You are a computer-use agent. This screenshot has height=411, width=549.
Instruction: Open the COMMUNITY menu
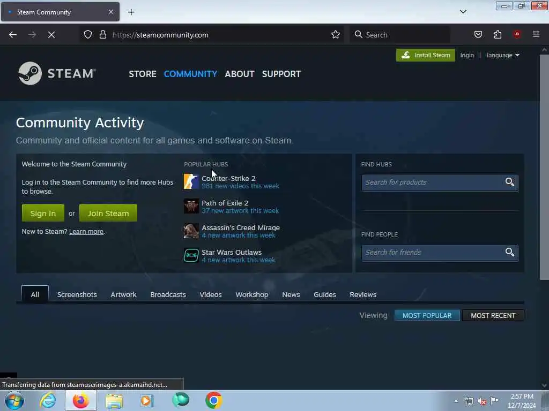[x=190, y=74]
